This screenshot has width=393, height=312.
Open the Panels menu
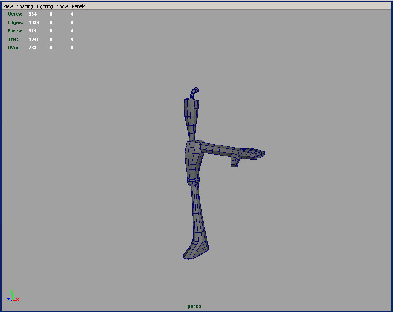click(x=78, y=6)
